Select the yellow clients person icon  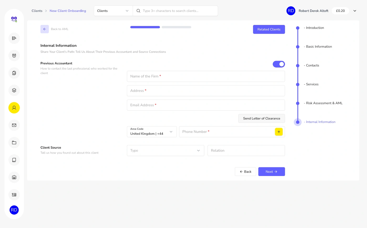14,108
